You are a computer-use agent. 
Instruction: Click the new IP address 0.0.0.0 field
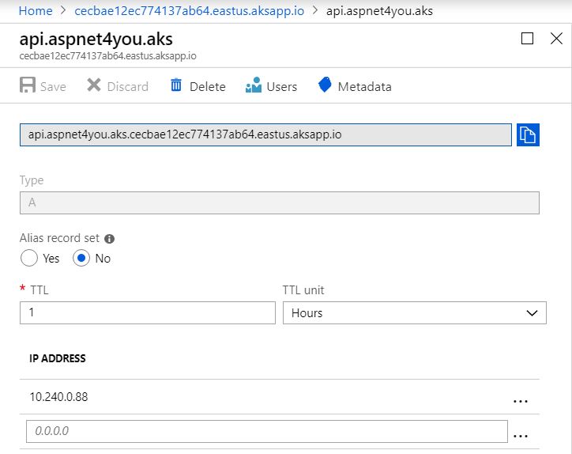click(x=267, y=431)
